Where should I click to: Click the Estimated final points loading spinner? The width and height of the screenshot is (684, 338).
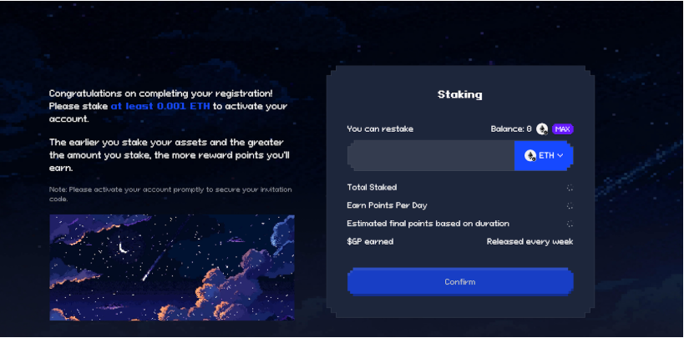[x=570, y=224]
